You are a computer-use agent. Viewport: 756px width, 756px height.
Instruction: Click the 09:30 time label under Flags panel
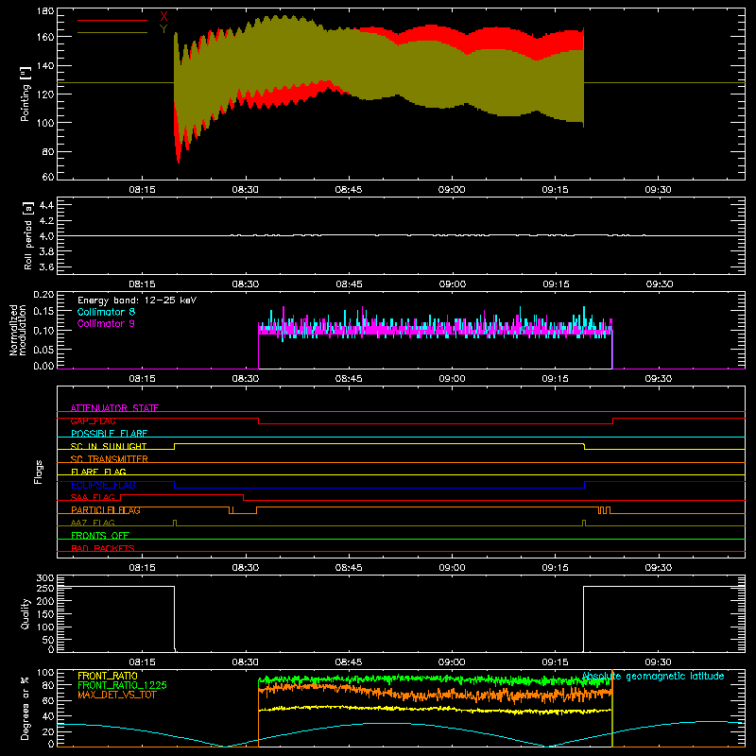tap(658, 568)
